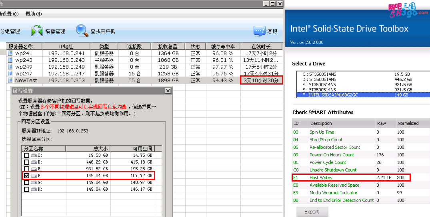The height and width of the screenshot is (217, 430).
Task: Click SMART table ID column header
Action: click(300, 123)
